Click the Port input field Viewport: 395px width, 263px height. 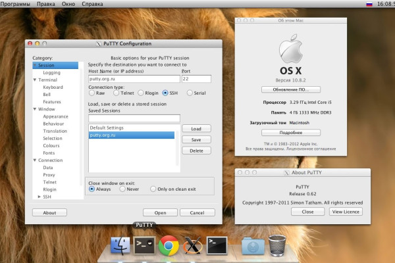click(x=196, y=79)
